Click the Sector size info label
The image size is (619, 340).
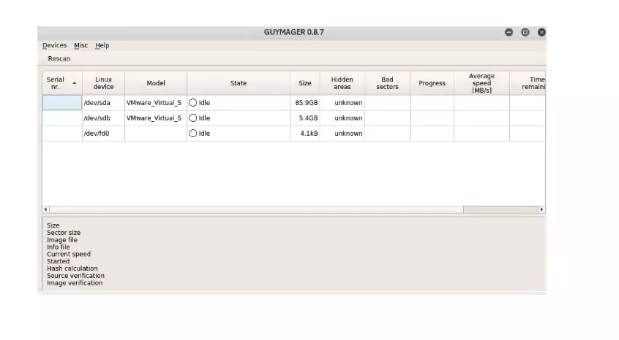pyautogui.click(x=64, y=233)
